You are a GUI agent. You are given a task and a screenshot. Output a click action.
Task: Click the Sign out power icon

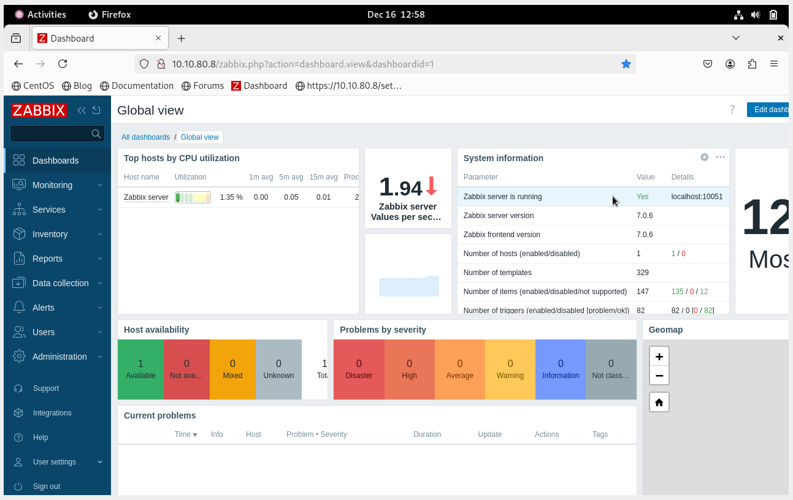point(18,487)
